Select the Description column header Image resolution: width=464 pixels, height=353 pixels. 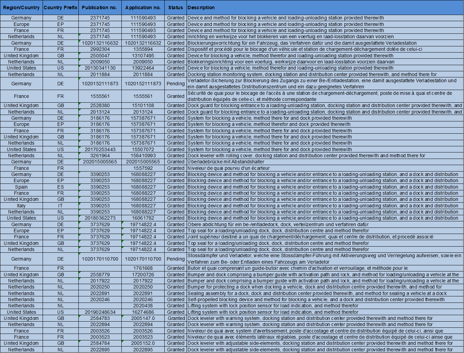tap(201, 8)
